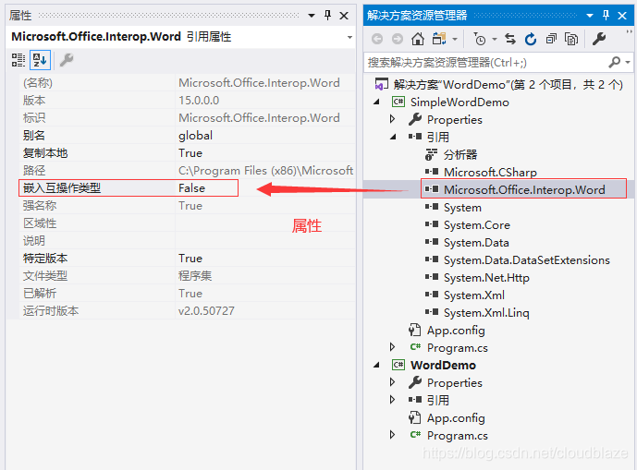Open the Properties panel window options dropdown arrow
637x470 pixels.
click(312, 16)
